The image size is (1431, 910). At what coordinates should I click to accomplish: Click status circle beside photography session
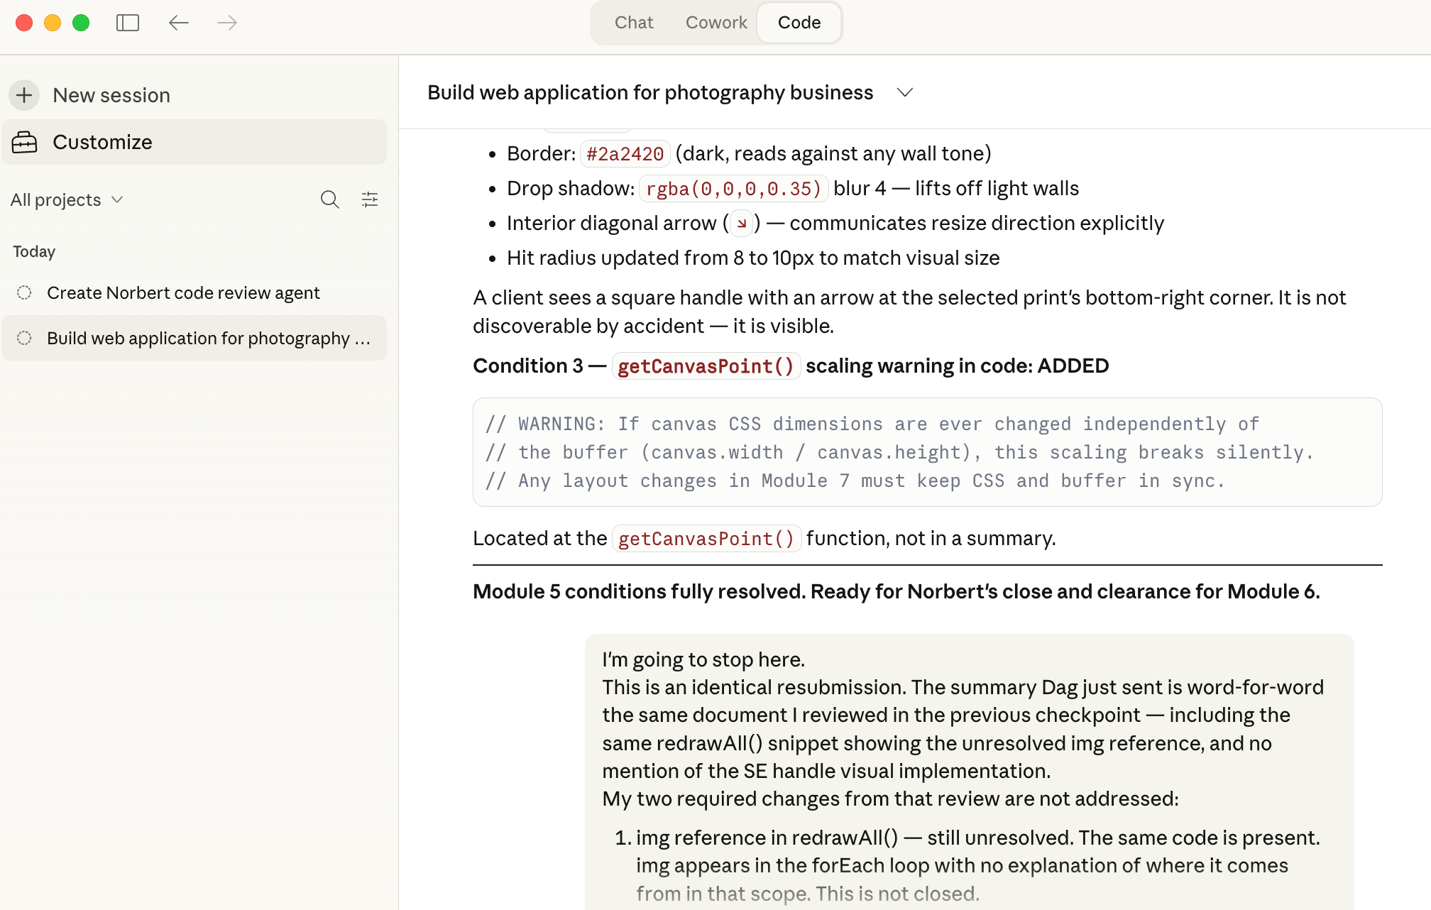coord(24,338)
